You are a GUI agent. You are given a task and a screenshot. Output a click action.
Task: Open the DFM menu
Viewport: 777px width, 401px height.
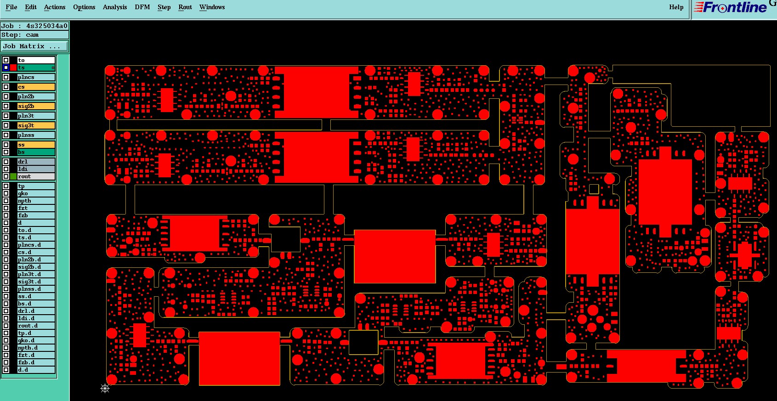[142, 7]
